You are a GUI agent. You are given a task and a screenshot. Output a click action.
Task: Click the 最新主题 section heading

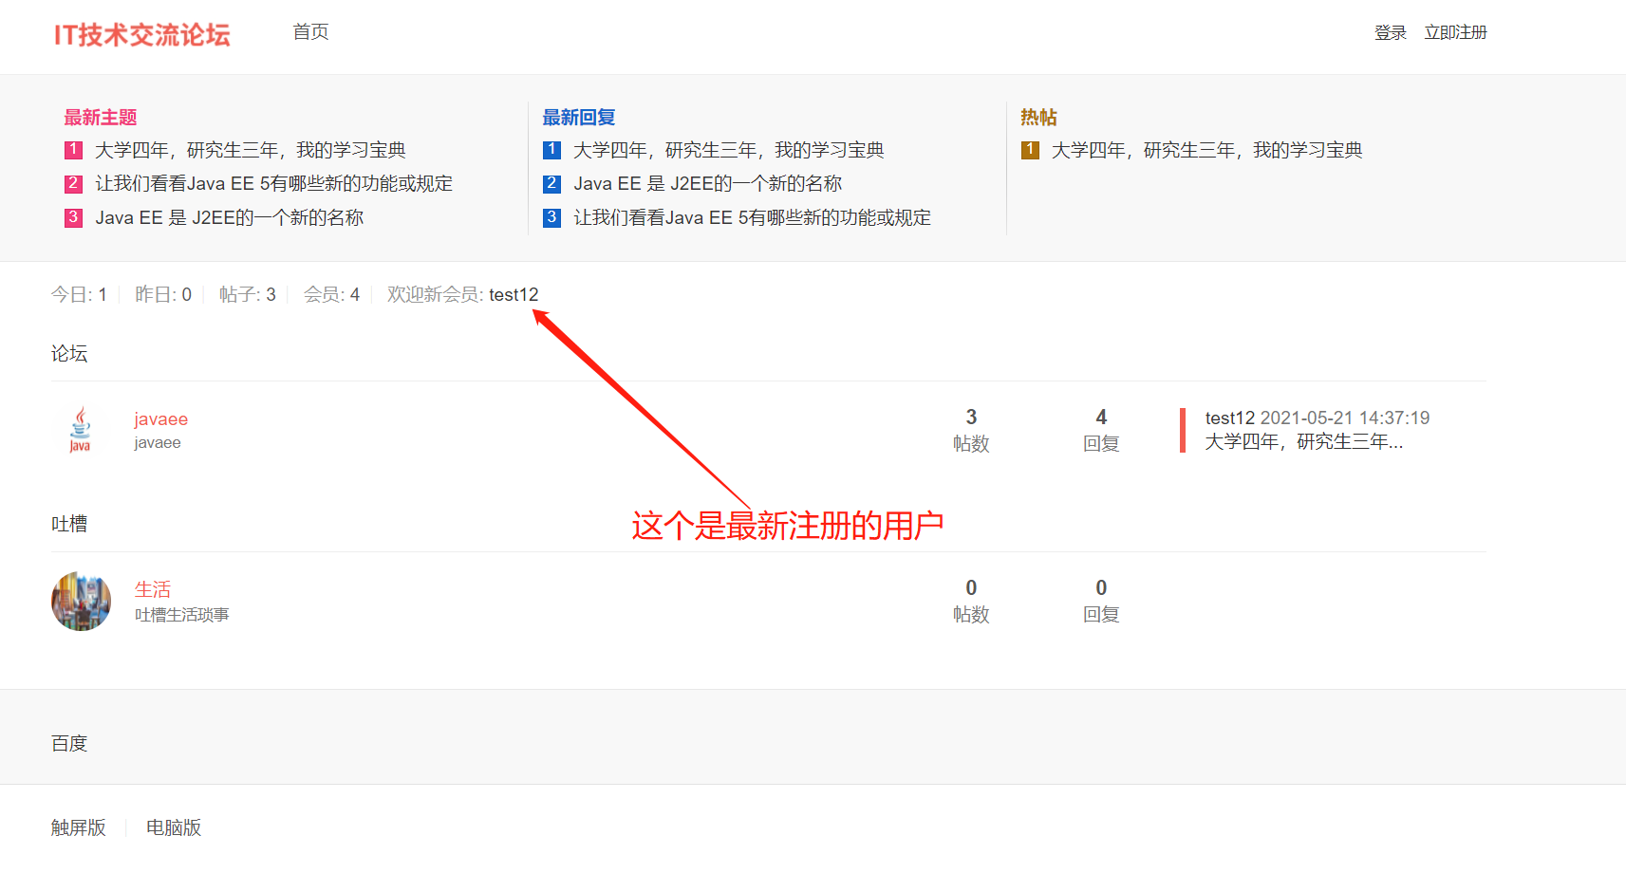tap(101, 117)
